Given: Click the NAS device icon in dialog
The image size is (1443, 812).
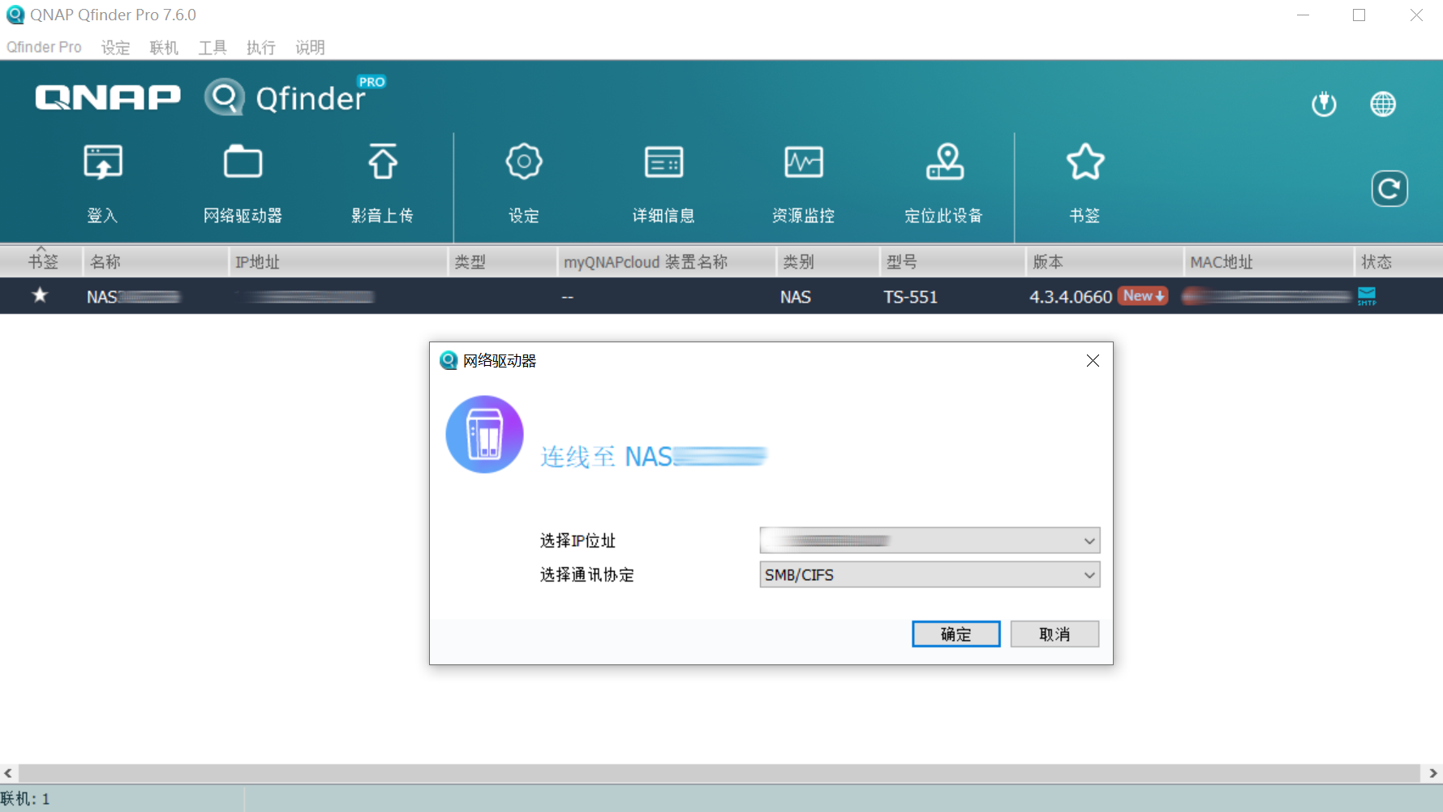Looking at the screenshot, I should click(x=484, y=434).
